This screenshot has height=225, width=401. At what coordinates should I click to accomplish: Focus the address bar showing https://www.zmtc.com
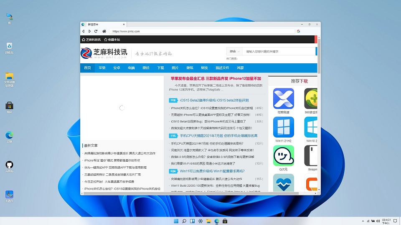pyautogui.click(x=202, y=31)
